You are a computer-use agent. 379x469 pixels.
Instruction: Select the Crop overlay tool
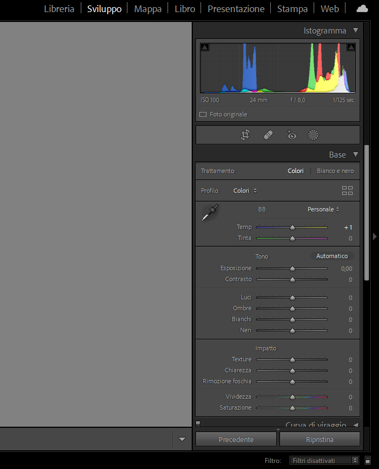pos(246,135)
